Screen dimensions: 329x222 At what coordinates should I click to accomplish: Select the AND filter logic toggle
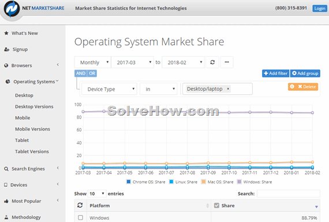(x=81, y=73)
